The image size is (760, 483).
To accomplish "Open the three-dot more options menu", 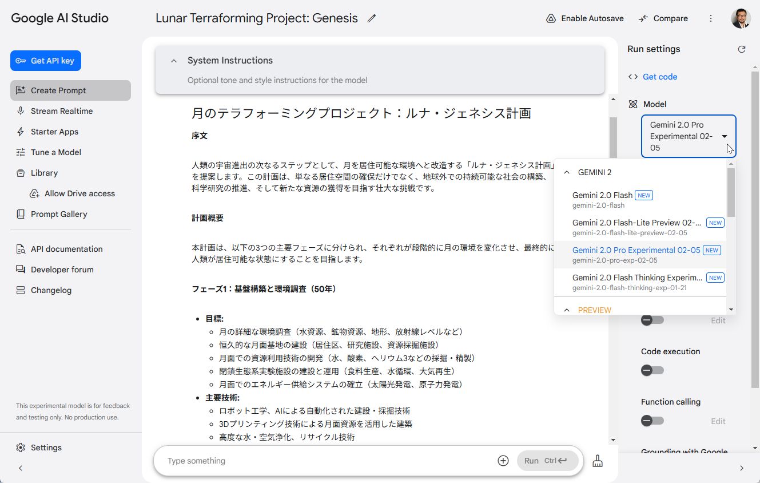I will [x=711, y=18].
